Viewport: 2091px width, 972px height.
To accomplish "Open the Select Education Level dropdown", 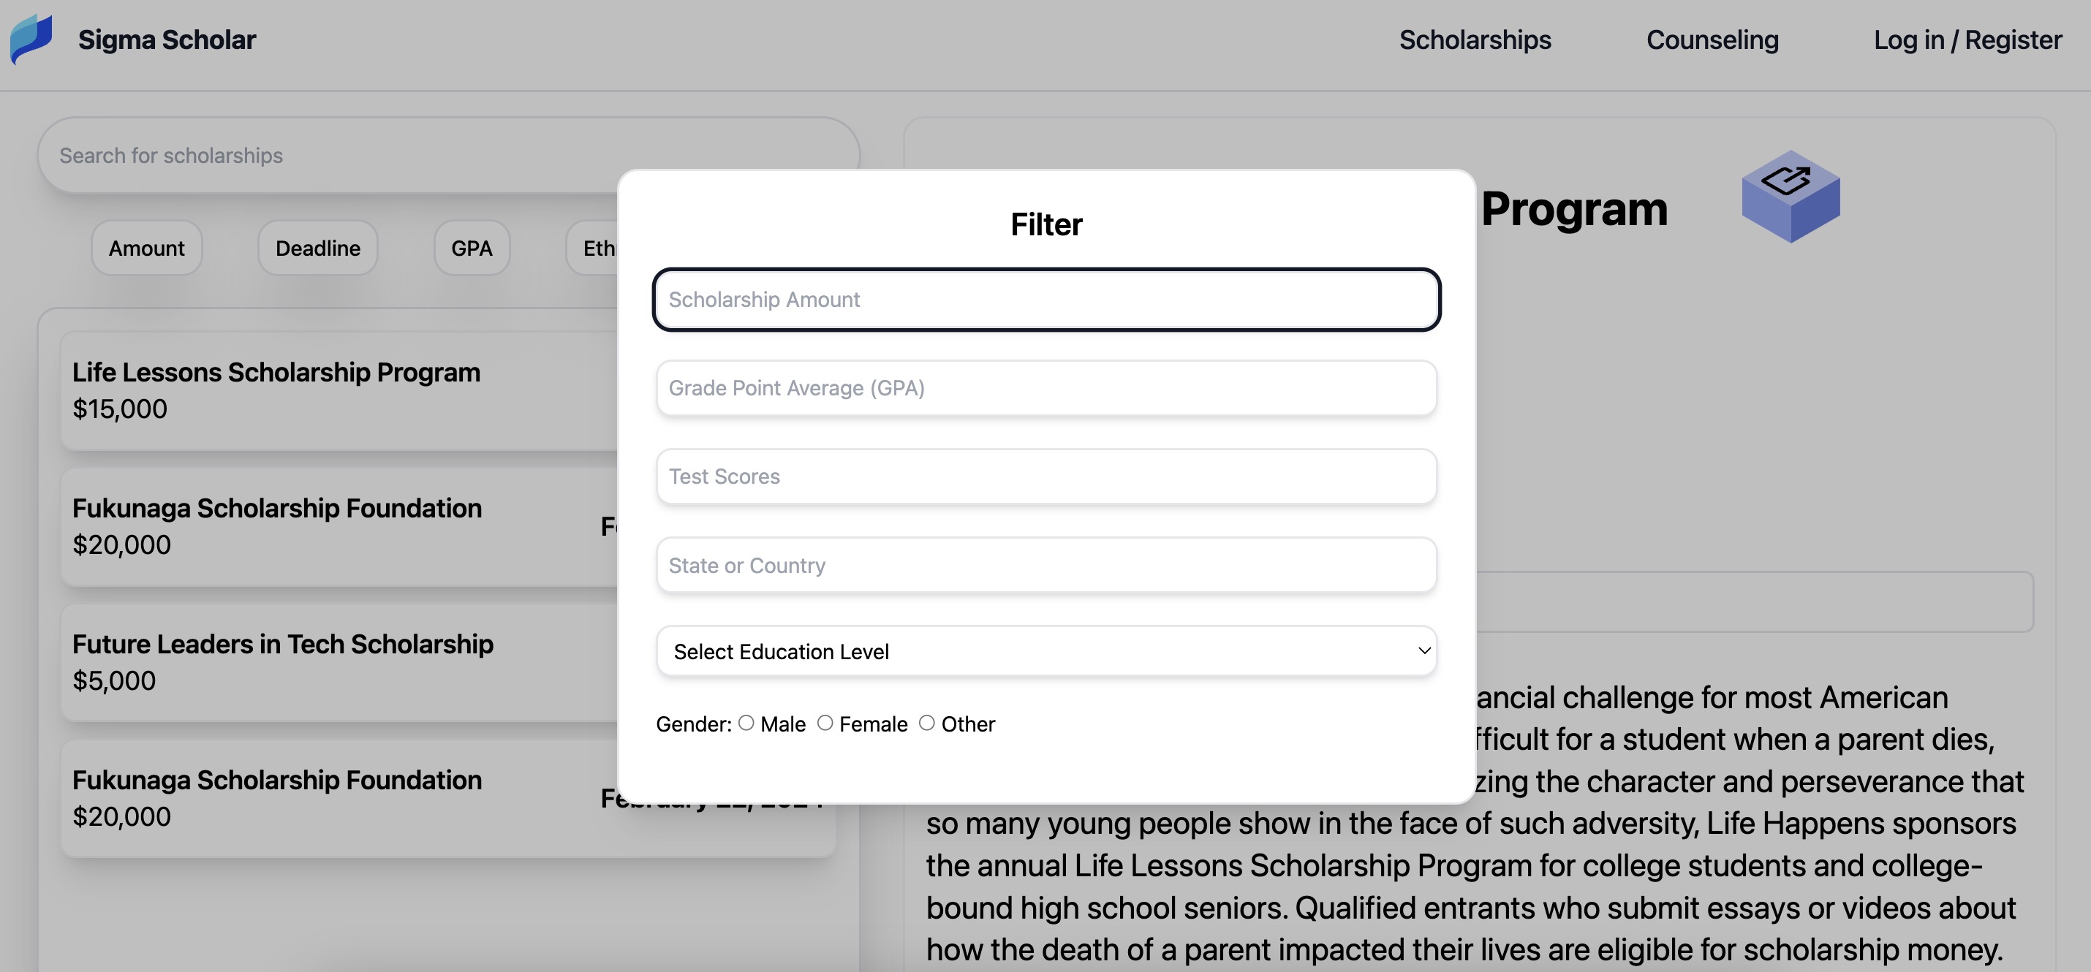I will click(x=1045, y=650).
